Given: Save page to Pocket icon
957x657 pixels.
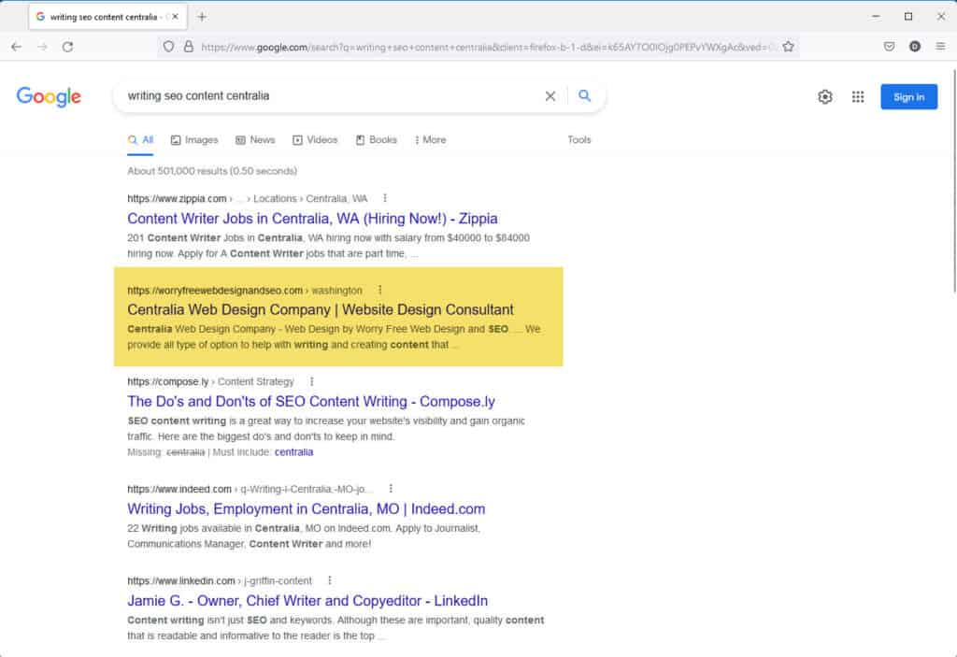Looking at the screenshot, I should tap(890, 47).
